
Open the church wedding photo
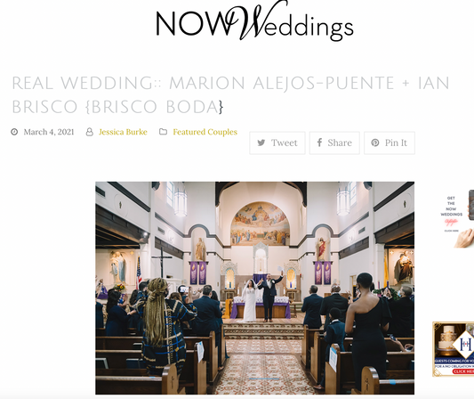(x=255, y=288)
